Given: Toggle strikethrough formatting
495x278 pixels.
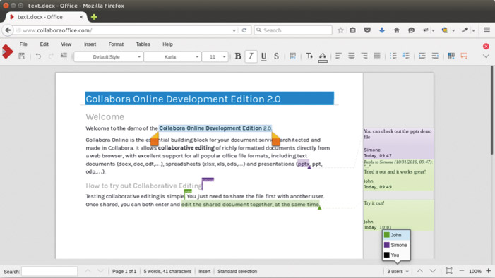Looking at the screenshot, I should coord(276,56).
